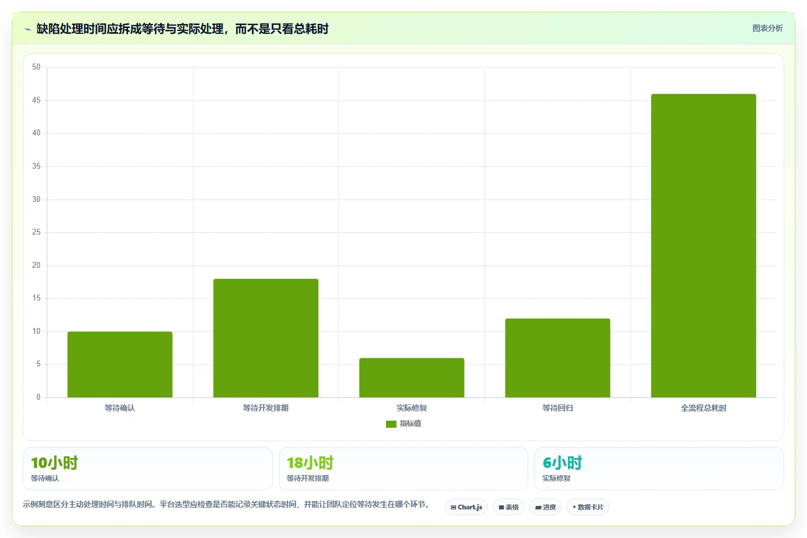Click the 50 y-axis tick label

36,67
